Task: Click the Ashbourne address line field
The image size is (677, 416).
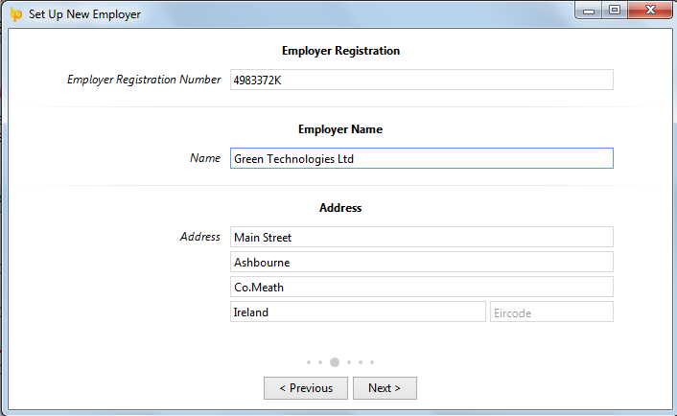Action: click(x=421, y=262)
